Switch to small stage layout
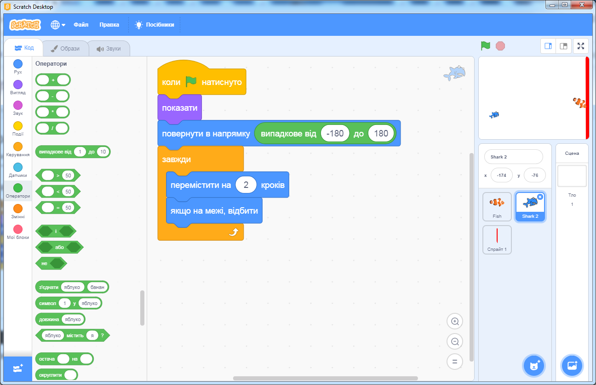Viewport: 596px width, 385px height. click(x=548, y=46)
